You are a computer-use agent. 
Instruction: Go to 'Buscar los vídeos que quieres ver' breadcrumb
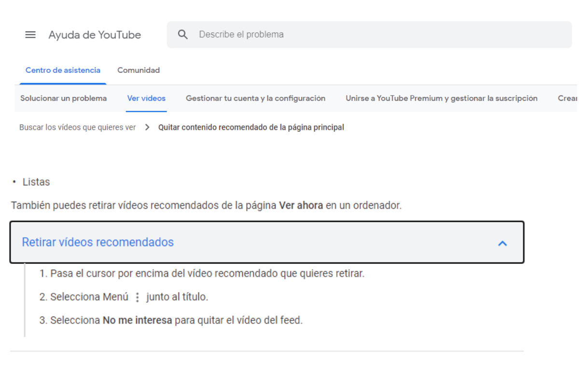pos(78,127)
